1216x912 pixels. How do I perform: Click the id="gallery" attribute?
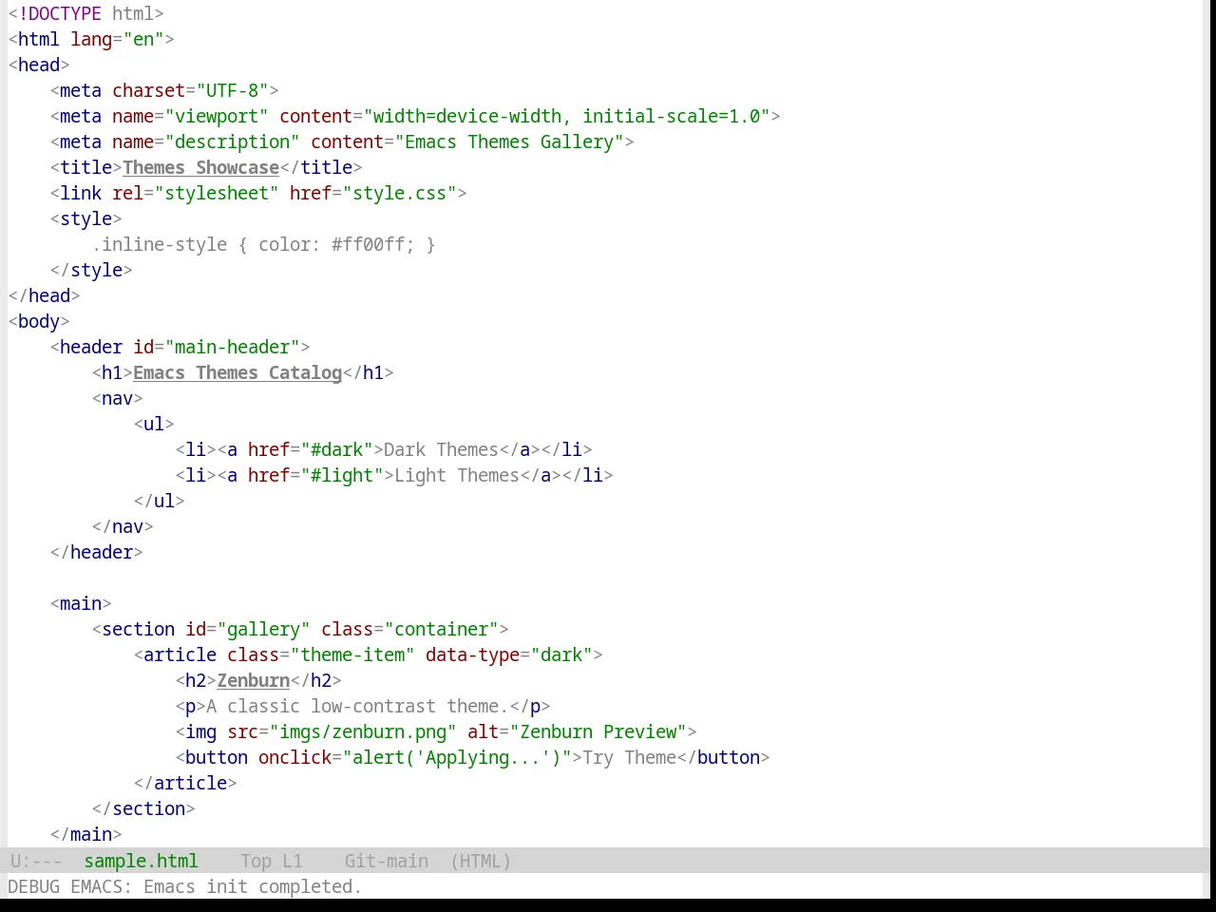pos(248,630)
